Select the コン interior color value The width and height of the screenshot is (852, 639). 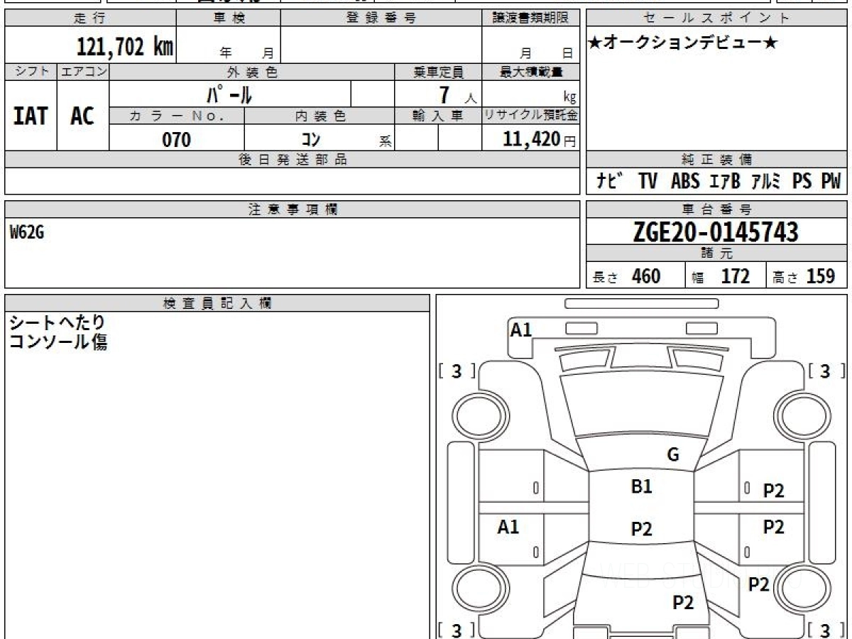pyautogui.click(x=311, y=139)
